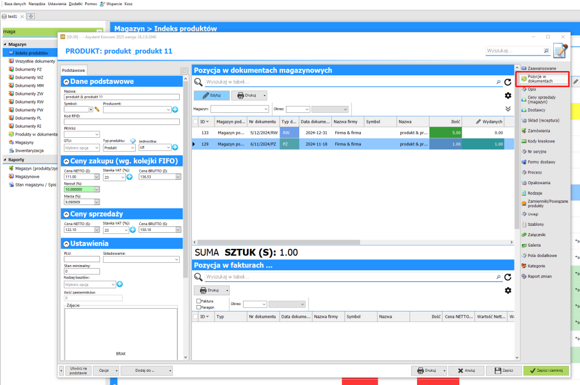Click the pencil icon next to Symbol field
580x385 pixels.
click(97, 109)
